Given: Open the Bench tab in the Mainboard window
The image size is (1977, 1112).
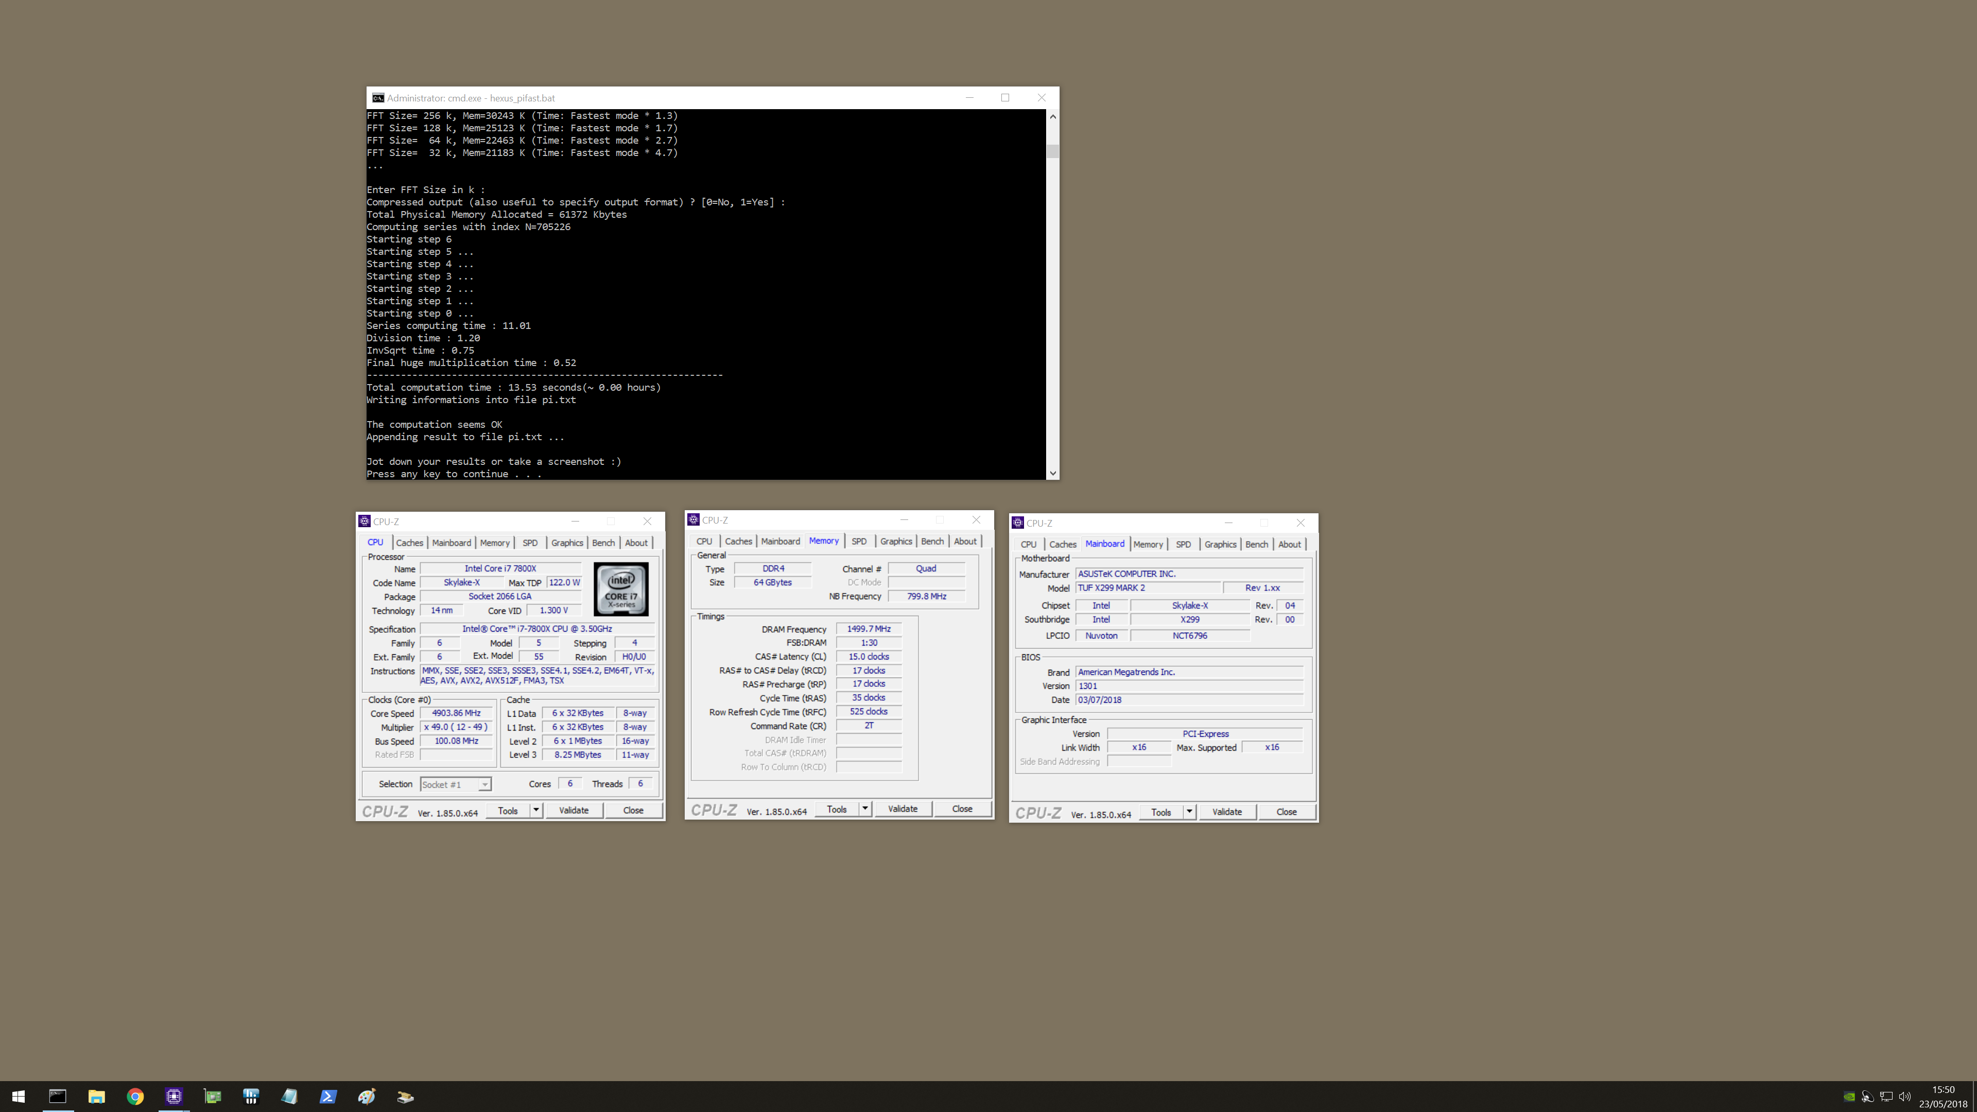Looking at the screenshot, I should [x=1256, y=544].
